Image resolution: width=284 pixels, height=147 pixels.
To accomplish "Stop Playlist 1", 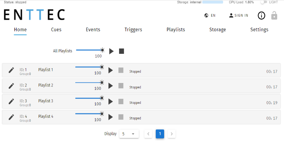I will [x=121, y=70].
